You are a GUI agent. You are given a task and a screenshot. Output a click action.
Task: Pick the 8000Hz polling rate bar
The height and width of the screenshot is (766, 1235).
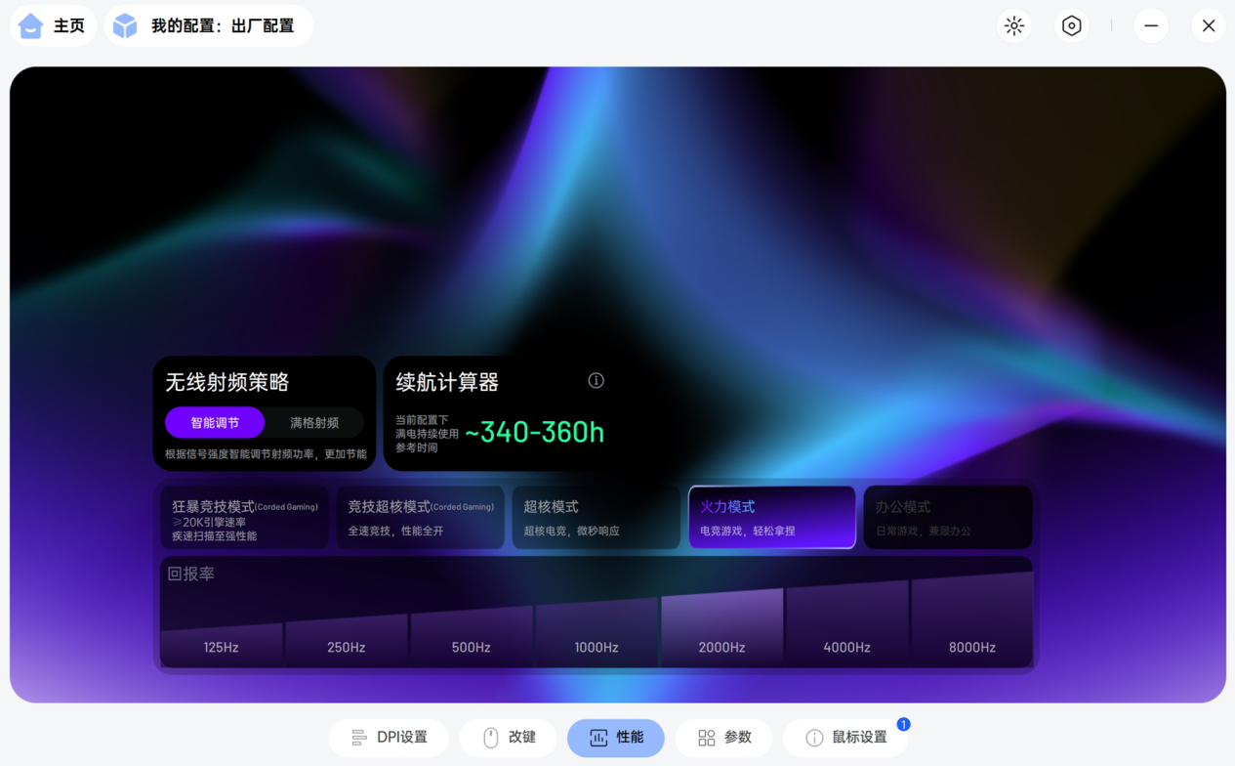point(972,620)
